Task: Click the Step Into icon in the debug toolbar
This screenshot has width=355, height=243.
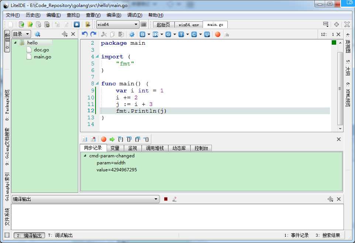Action: coord(121,139)
